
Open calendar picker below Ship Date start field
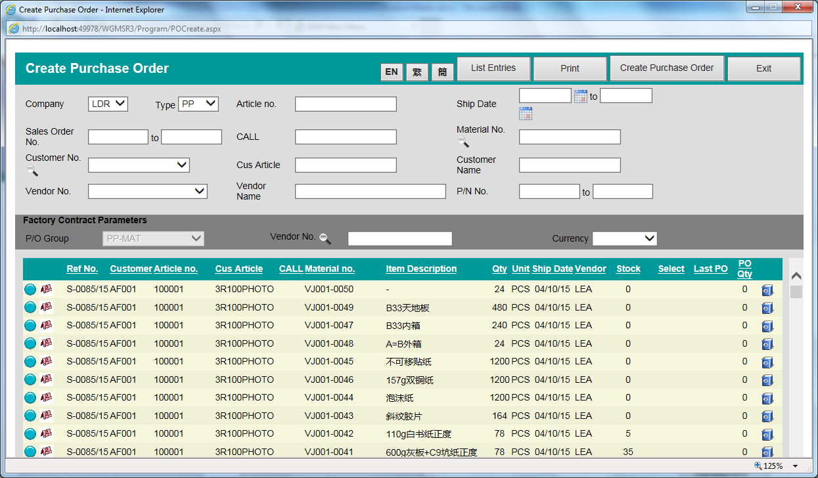[526, 114]
